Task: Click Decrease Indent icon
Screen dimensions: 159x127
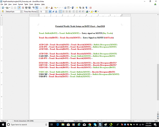Action: tap(80, 11)
